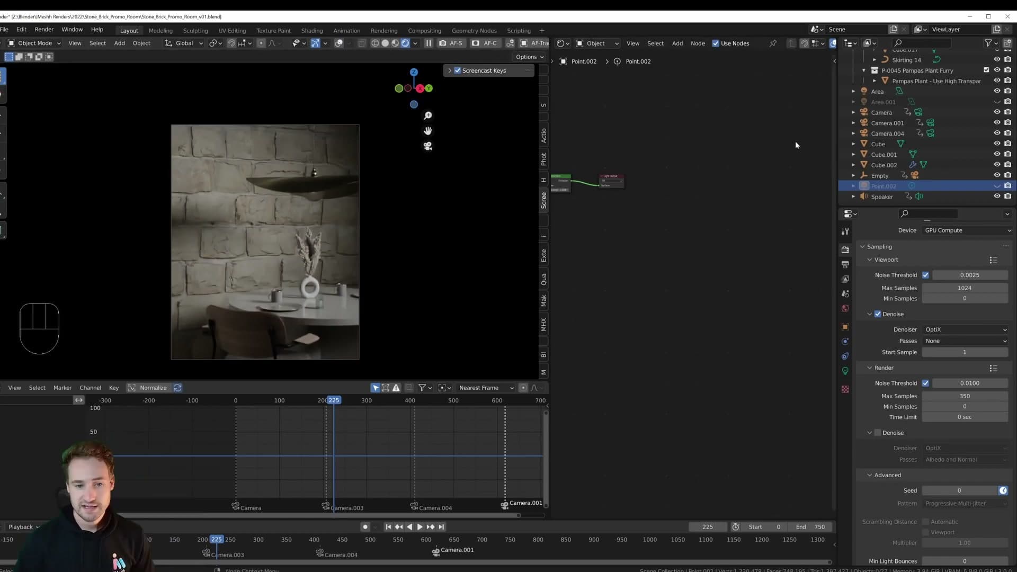
Task: Collapse the Sampling panel
Action: pyautogui.click(x=863, y=247)
